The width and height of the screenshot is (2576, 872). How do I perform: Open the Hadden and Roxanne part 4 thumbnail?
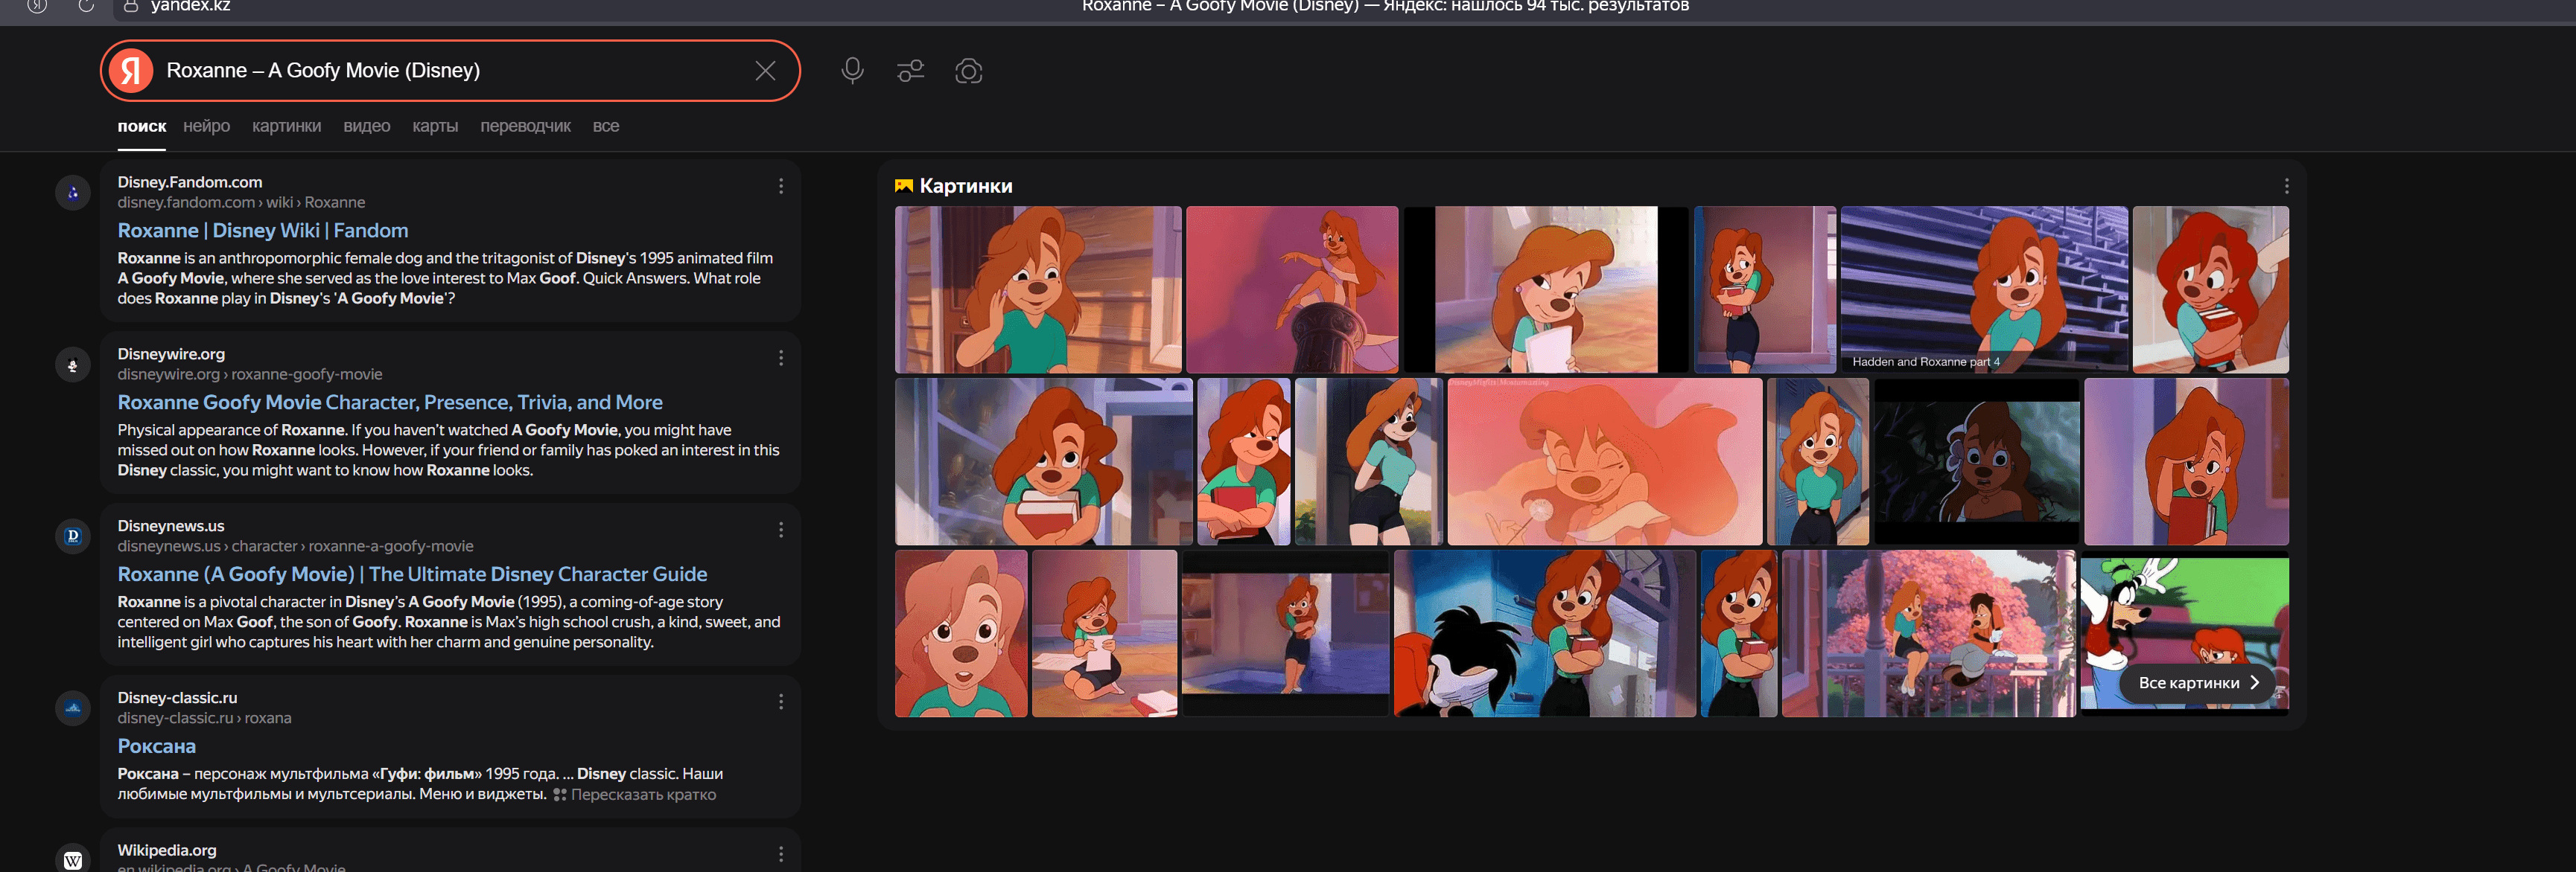click(x=1983, y=289)
